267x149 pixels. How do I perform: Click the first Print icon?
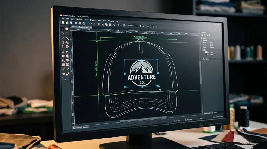point(76,23)
